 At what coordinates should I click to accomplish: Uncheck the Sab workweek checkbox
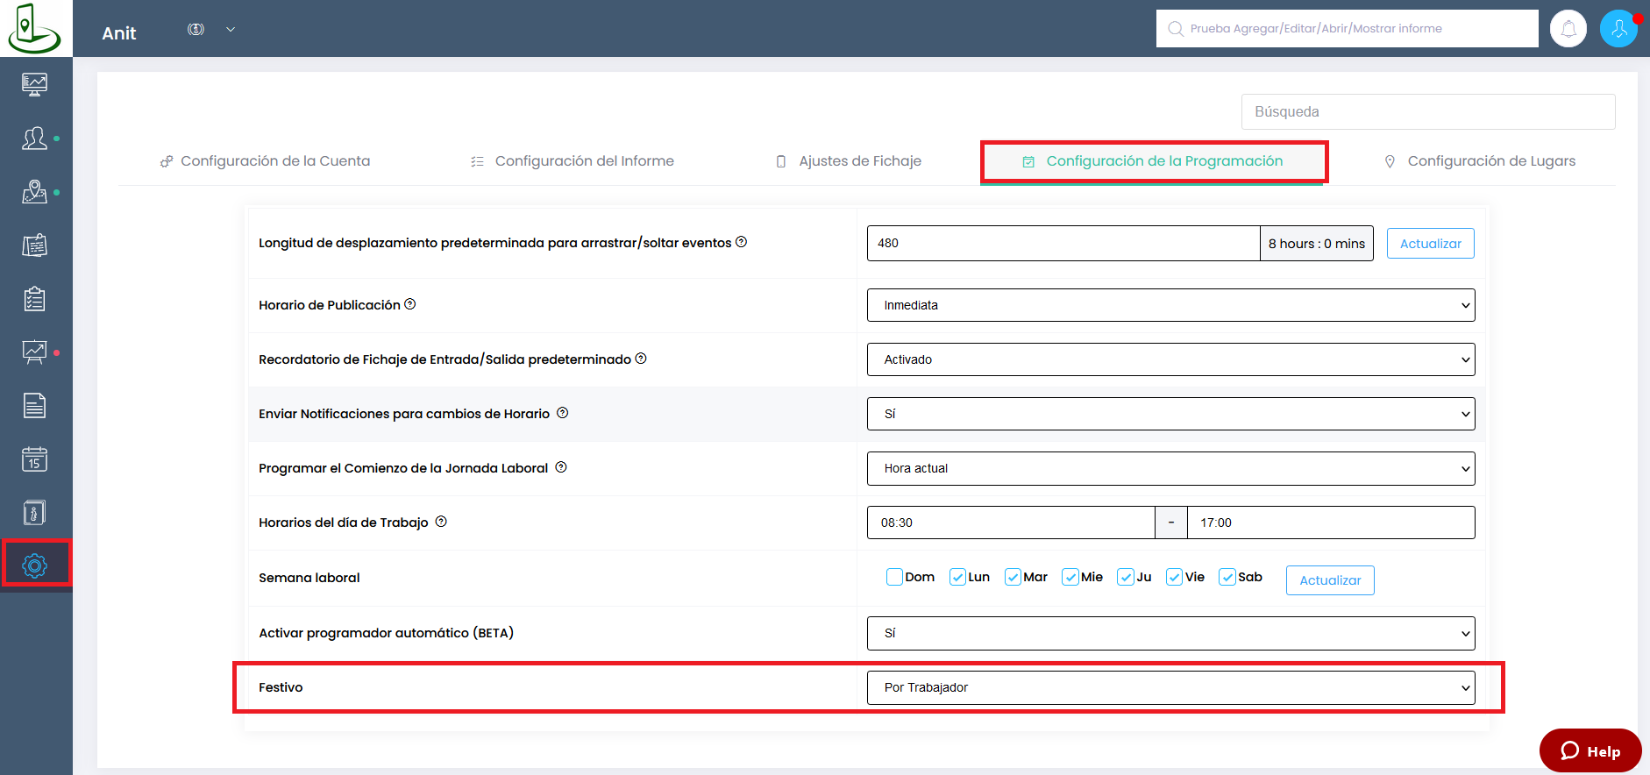pyautogui.click(x=1227, y=577)
